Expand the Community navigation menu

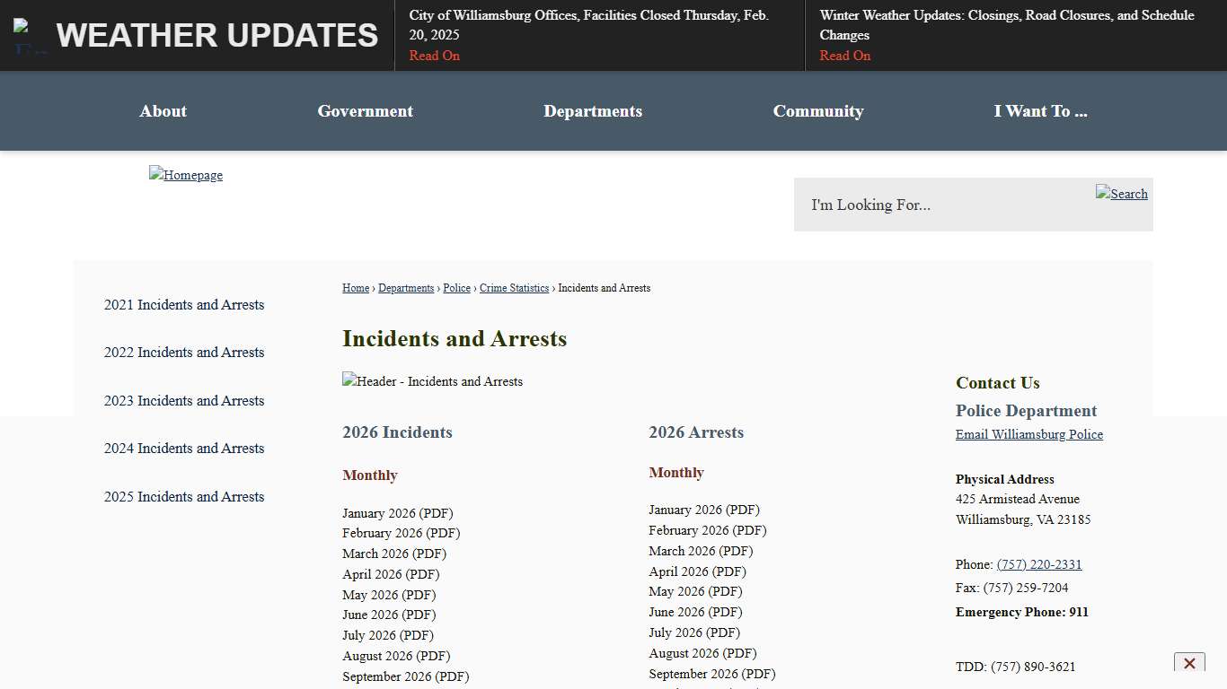pyautogui.click(x=817, y=111)
